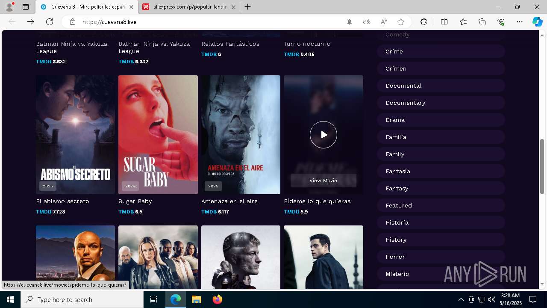
Task: Play Pídeme lo que quieras
Action: (x=323, y=135)
